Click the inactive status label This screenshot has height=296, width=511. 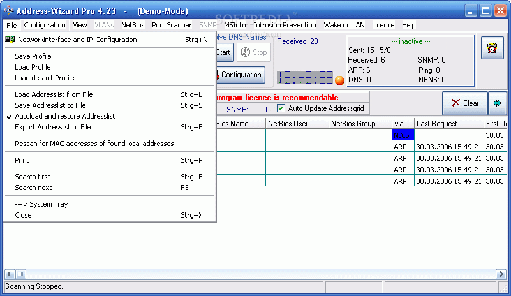point(411,41)
